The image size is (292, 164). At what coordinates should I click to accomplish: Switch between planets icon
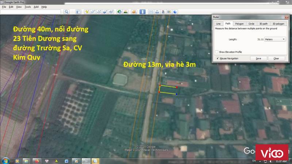[x=134, y=12]
